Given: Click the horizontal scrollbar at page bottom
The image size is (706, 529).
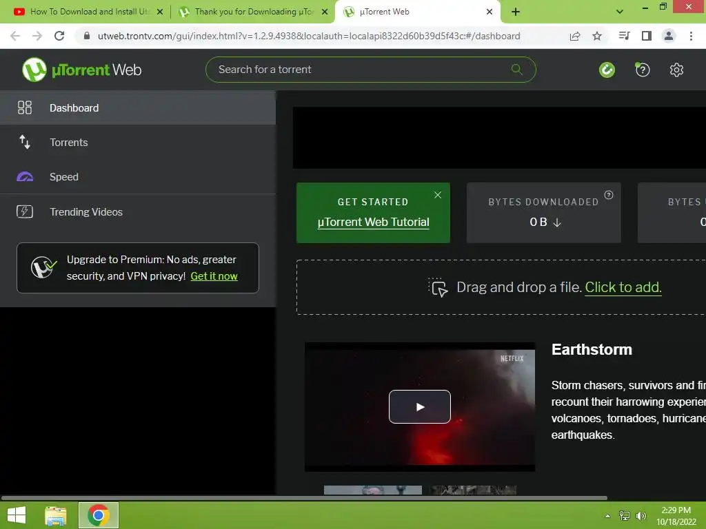Looking at the screenshot, I should point(304,498).
